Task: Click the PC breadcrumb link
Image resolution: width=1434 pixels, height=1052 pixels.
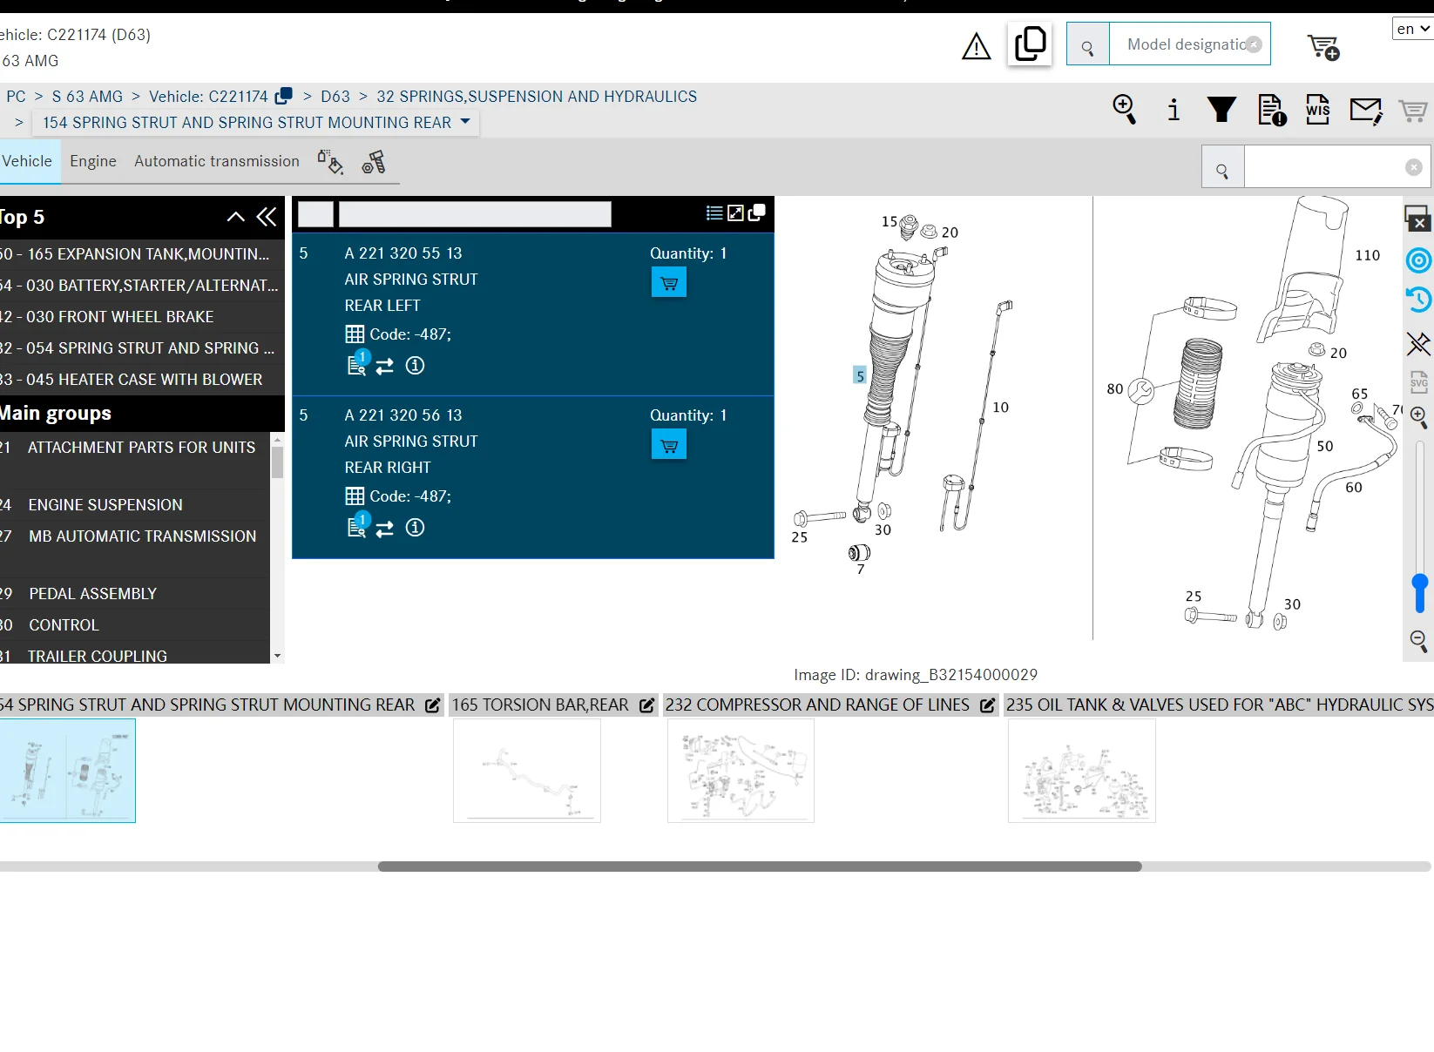Action: pos(16,97)
